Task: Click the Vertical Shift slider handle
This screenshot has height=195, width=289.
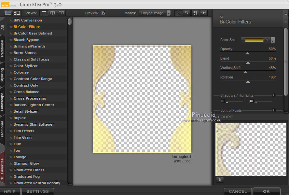Action: (x=245, y=72)
